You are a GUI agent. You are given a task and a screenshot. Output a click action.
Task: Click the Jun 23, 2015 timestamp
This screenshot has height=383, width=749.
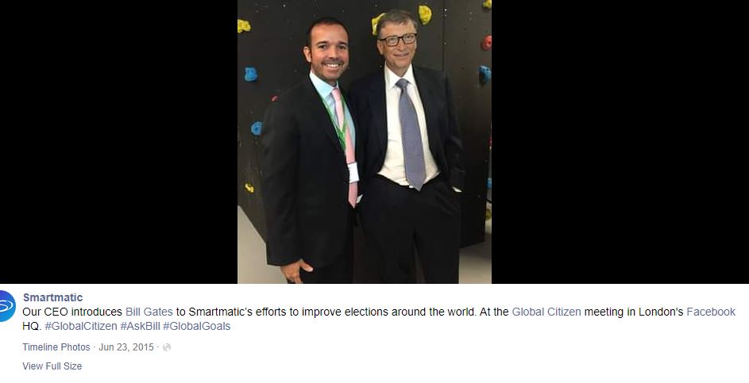(126, 347)
